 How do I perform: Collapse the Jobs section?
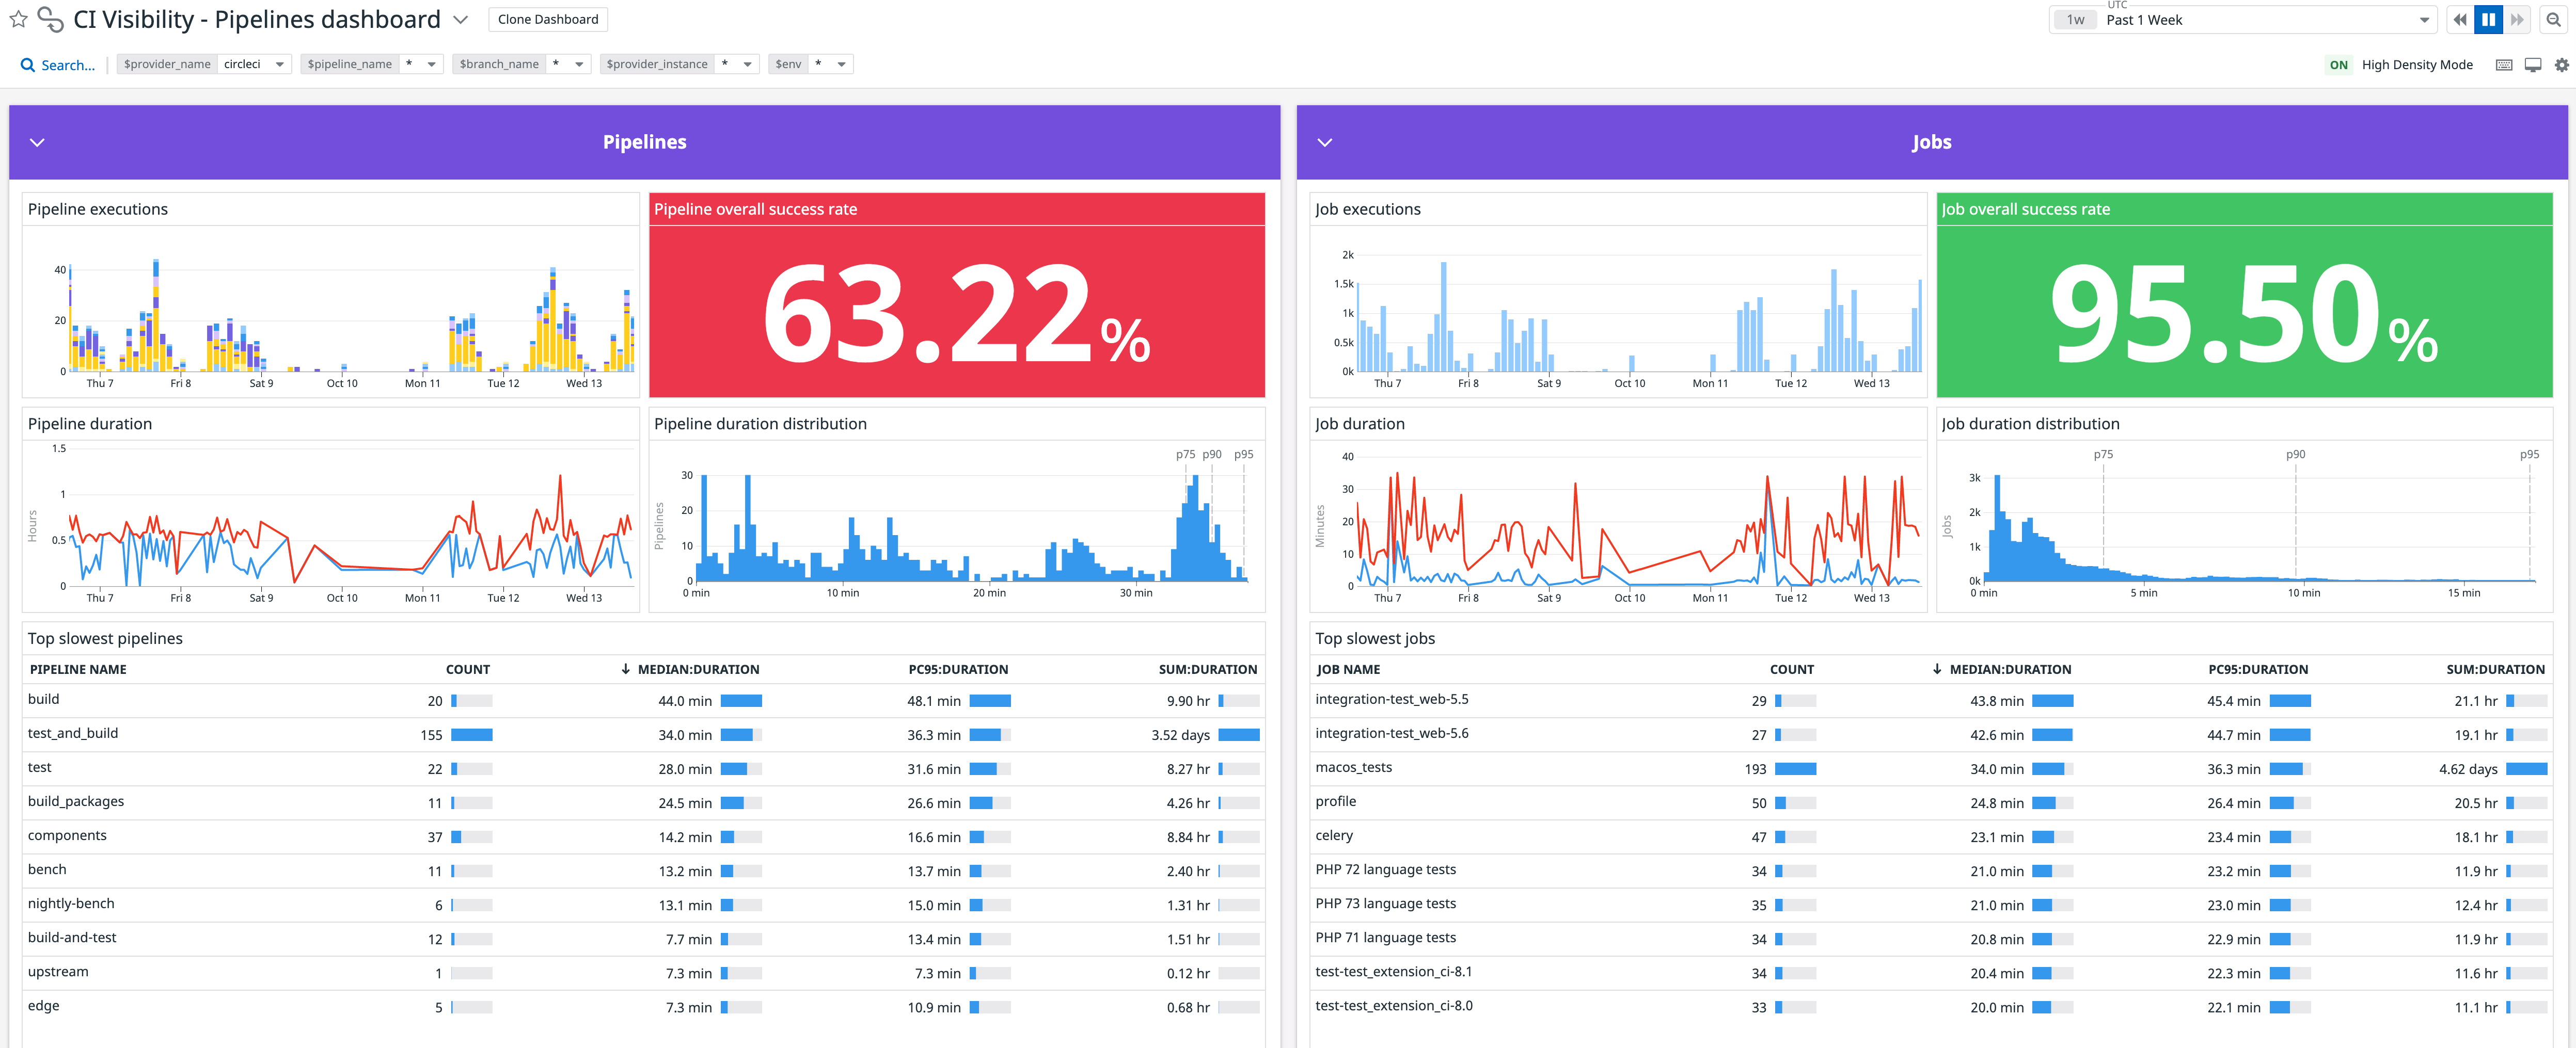pyautogui.click(x=1324, y=142)
